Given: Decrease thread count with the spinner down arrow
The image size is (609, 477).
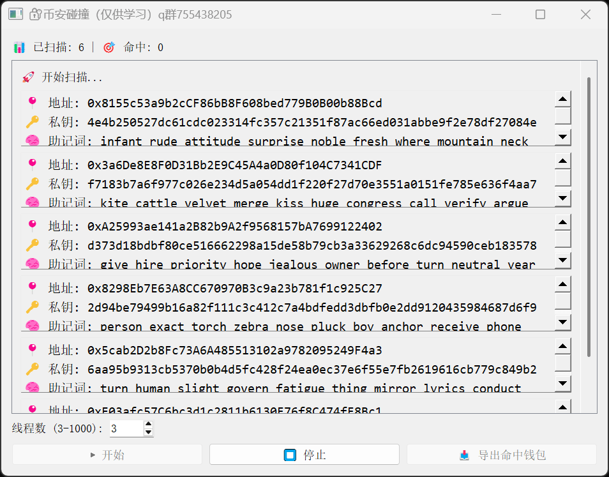Looking at the screenshot, I should (x=149, y=432).
